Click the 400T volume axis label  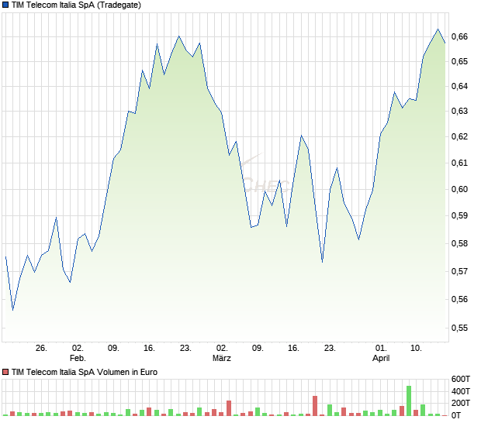461,391
